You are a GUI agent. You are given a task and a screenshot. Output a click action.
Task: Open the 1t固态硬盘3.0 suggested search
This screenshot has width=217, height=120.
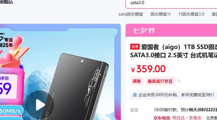click(x=191, y=14)
